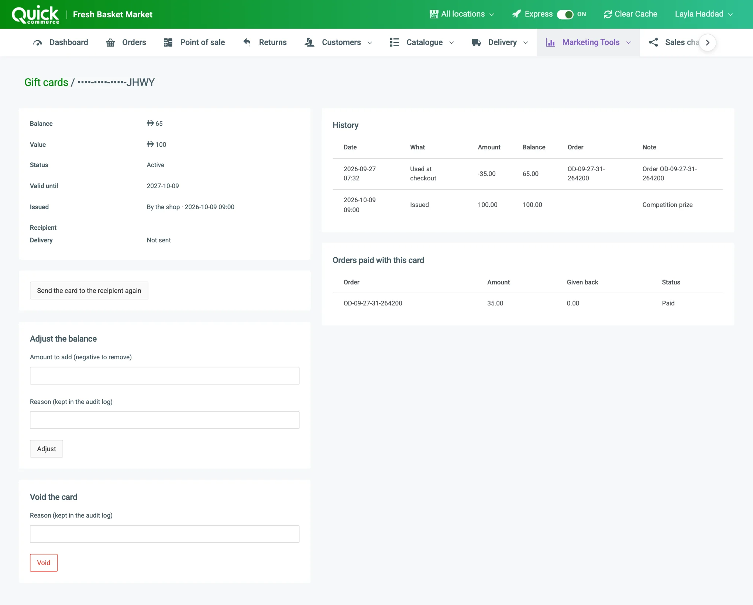
Task: Focus the Void the card Reason field
Action: (x=165, y=534)
